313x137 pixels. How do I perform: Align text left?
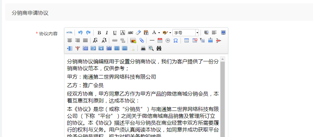214,33
